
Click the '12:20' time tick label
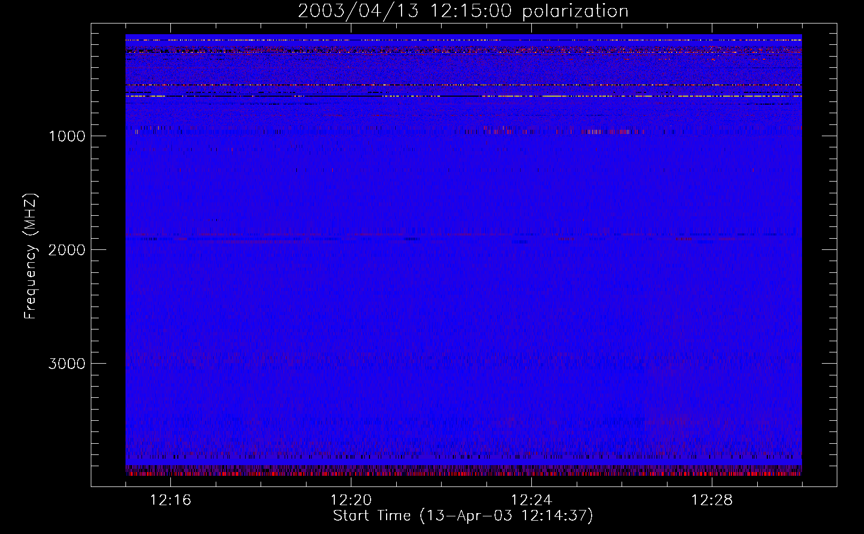(x=351, y=500)
